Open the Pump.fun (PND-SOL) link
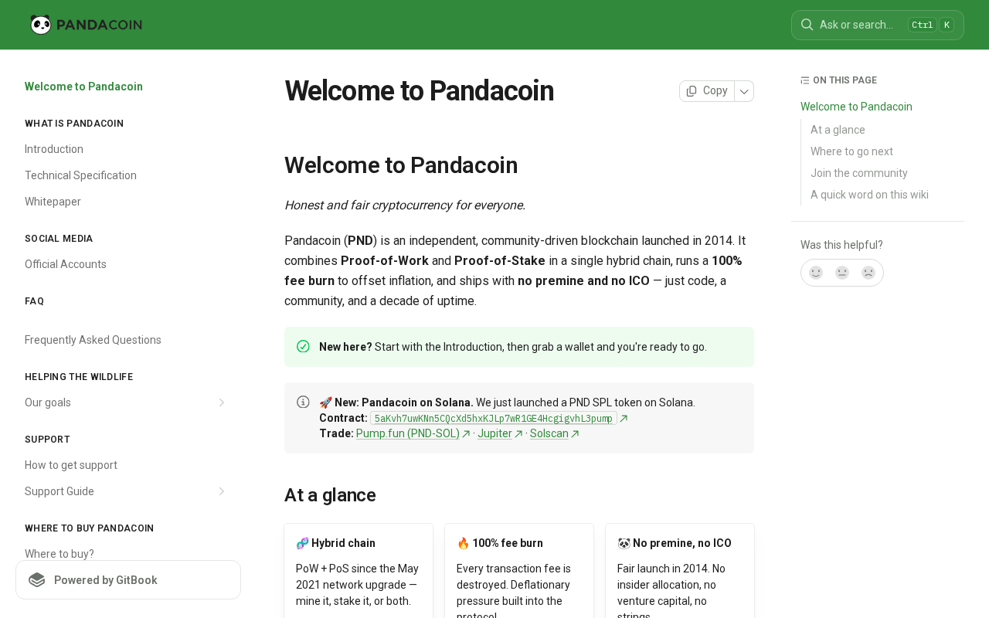Screen dimensions: 989x618 [408, 434]
